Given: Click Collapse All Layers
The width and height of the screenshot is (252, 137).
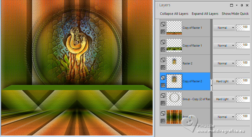Looking at the screenshot, I should click(174, 14).
